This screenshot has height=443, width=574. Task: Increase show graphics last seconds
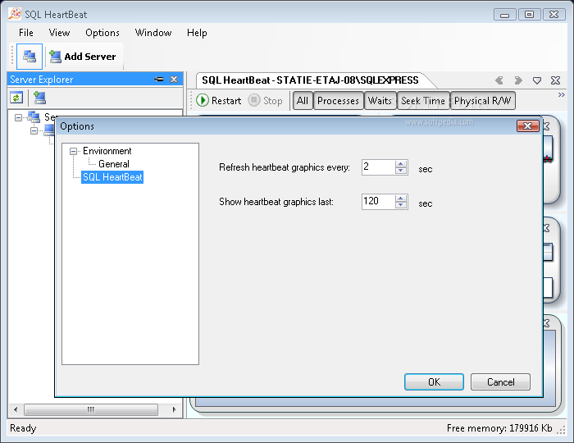(401, 199)
